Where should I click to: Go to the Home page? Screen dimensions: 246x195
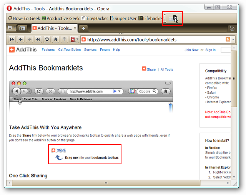pos(55,39)
